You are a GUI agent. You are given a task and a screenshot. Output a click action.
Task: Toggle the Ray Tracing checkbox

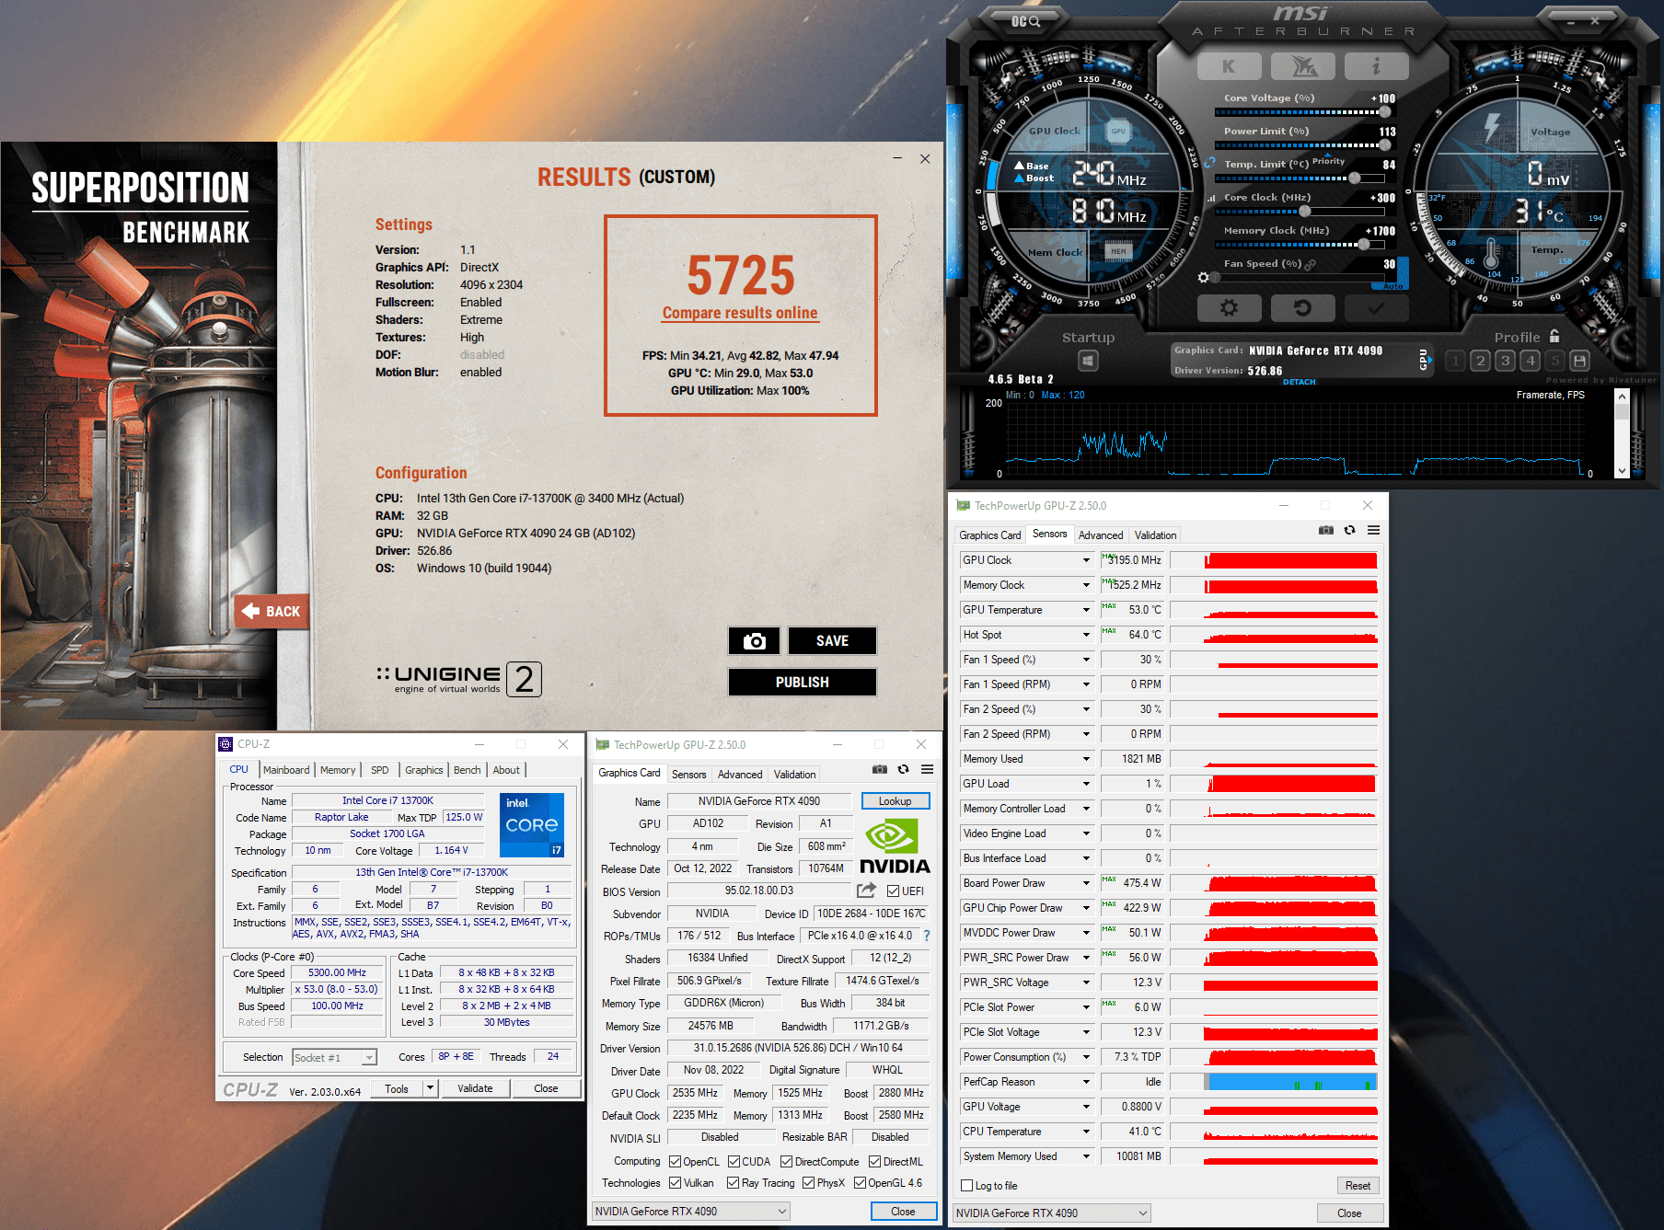coord(734,1183)
